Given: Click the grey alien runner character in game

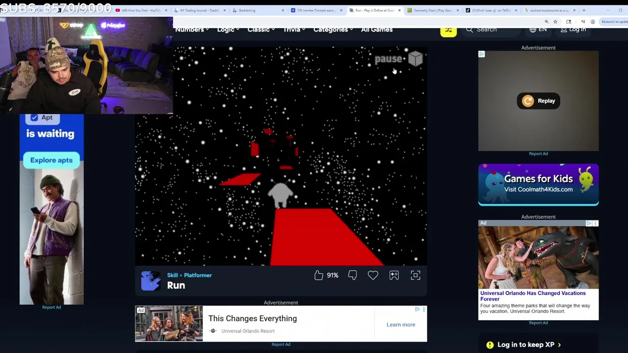Looking at the screenshot, I should pos(280,194).
